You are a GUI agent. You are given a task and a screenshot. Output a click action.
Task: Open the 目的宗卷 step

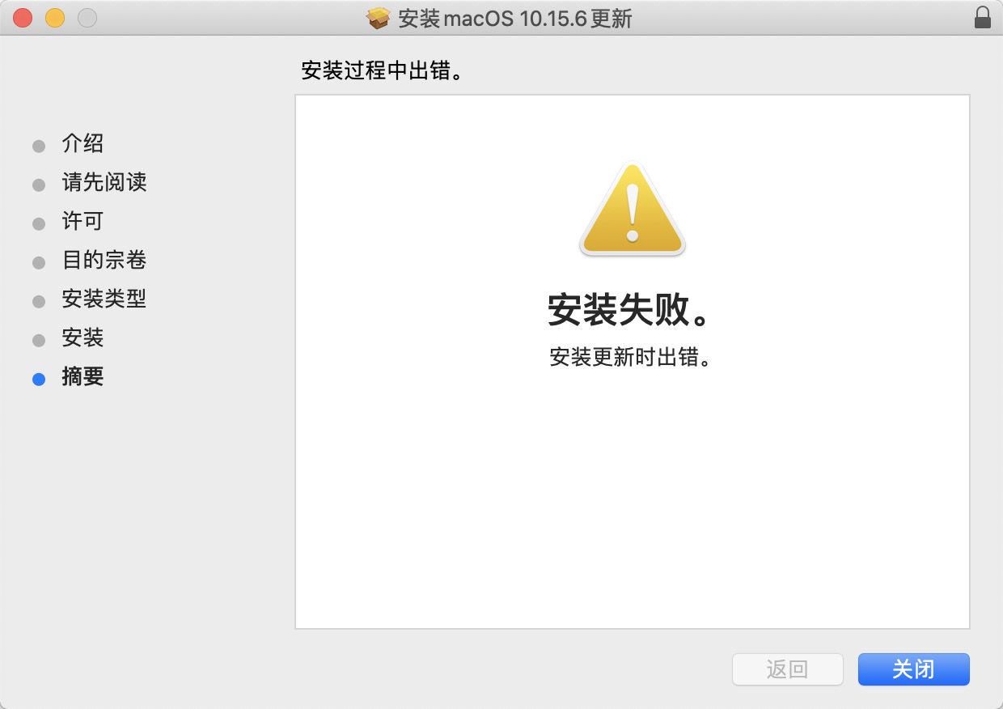point(104,261)
